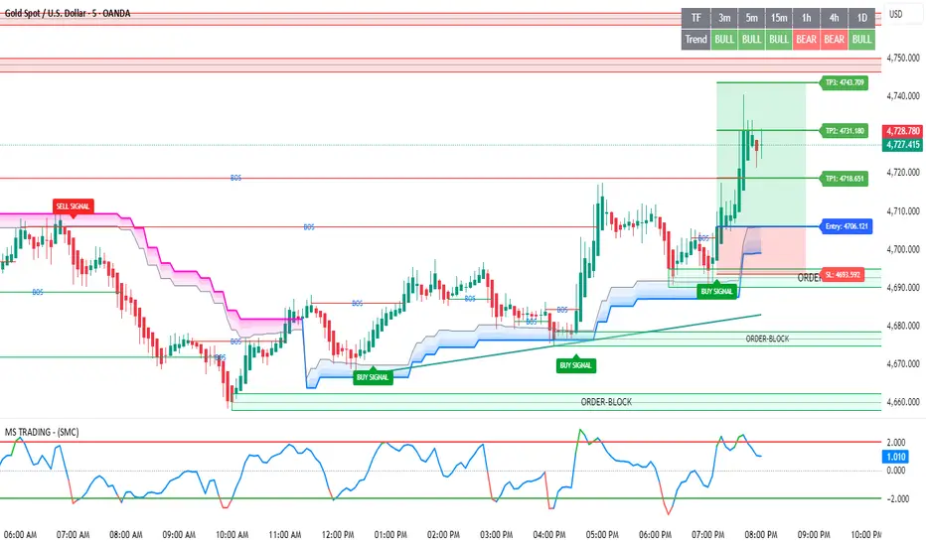Screen dimensions: 926x546
Task: Click the 09:00 PM time axis label
Action: 814,535
